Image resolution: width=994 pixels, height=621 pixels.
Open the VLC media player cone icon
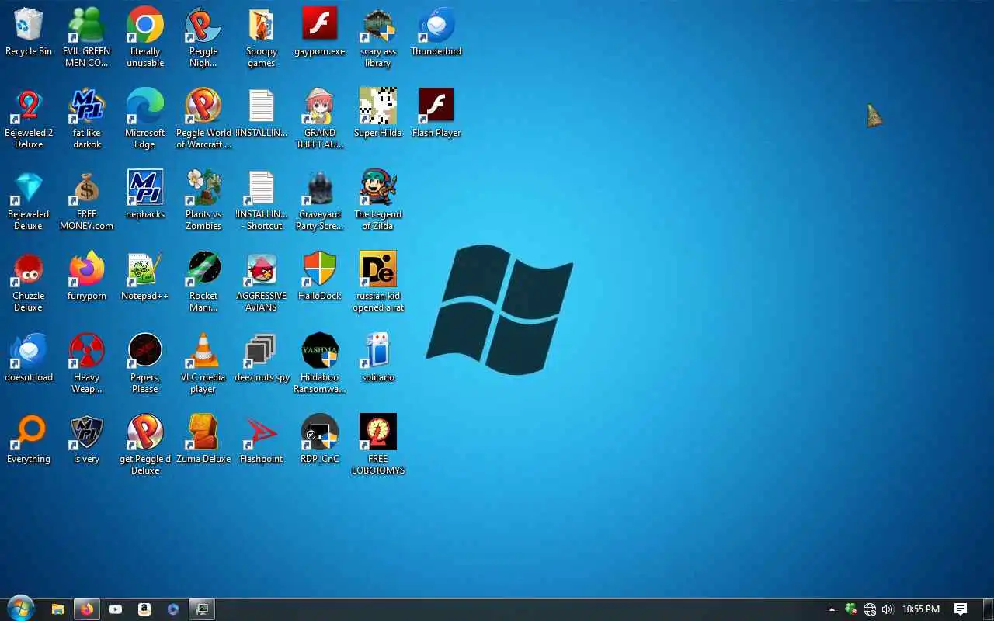(203, 363)
